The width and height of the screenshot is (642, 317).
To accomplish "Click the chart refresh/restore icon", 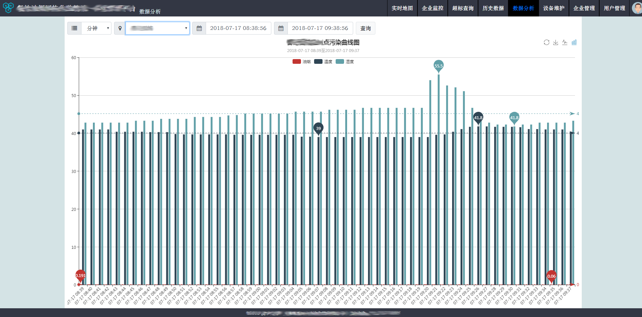I will click(x=546, y=42).
